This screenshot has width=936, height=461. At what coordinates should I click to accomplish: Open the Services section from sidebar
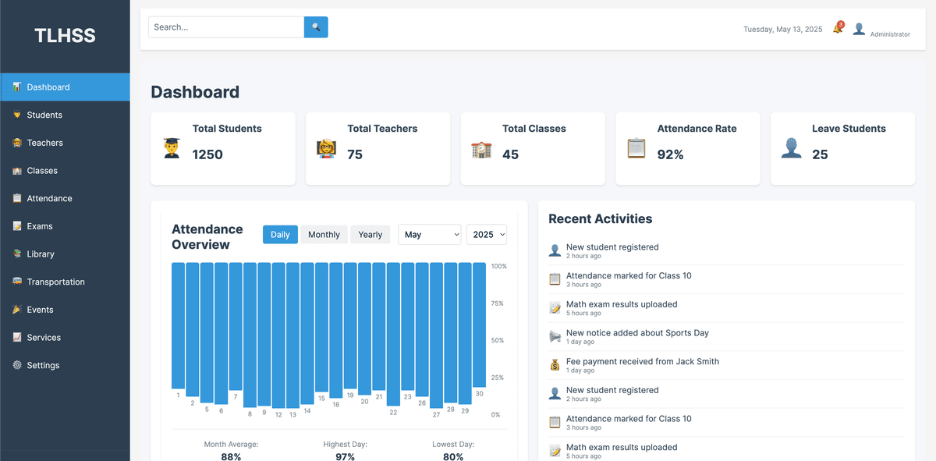[45, 337]
